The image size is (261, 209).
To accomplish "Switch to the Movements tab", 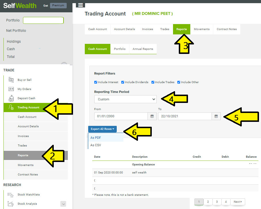I will point(202,29).
